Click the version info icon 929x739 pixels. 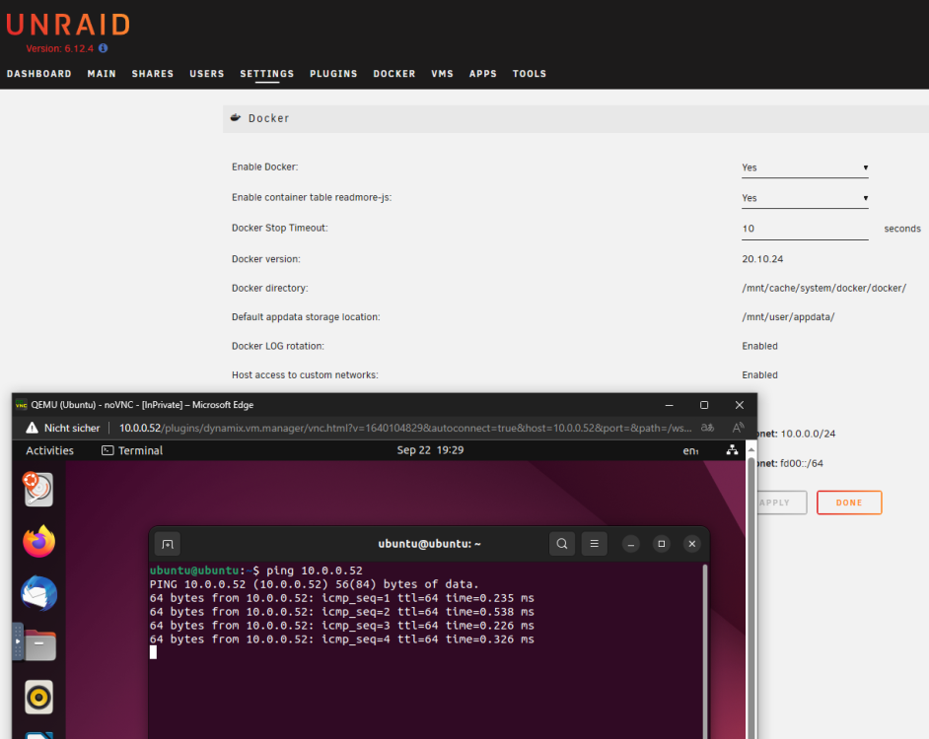[x=104, y=48]
